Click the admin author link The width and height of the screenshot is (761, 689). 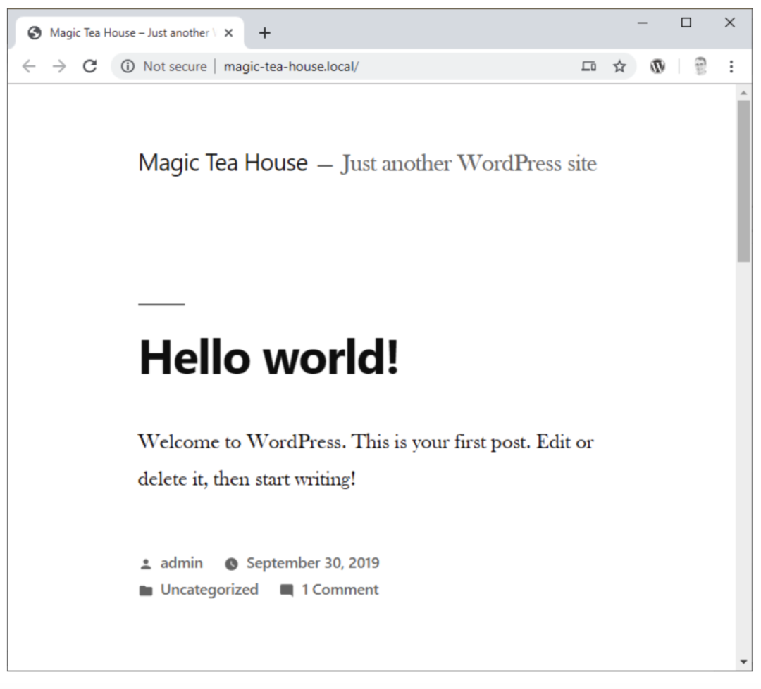pyautogui.click(x=182, y=563)
